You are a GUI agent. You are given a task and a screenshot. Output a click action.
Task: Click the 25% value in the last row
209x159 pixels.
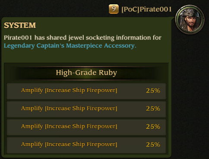tap(153, 145)
